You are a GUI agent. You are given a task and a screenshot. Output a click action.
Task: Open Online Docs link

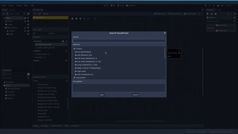(x=160, y=14)
